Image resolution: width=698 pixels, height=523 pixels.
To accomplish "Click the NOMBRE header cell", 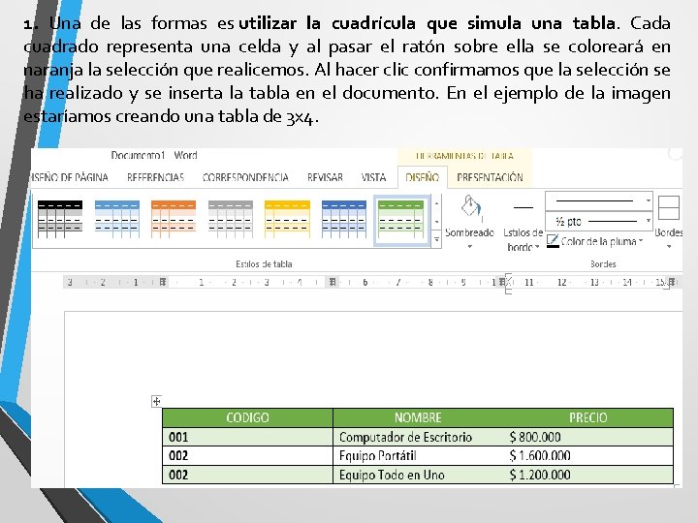I will [418, 417].
